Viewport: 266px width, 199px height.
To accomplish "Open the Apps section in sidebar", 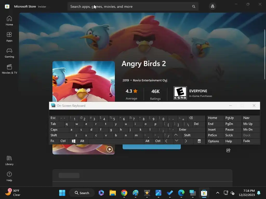I will pos(9,37).
